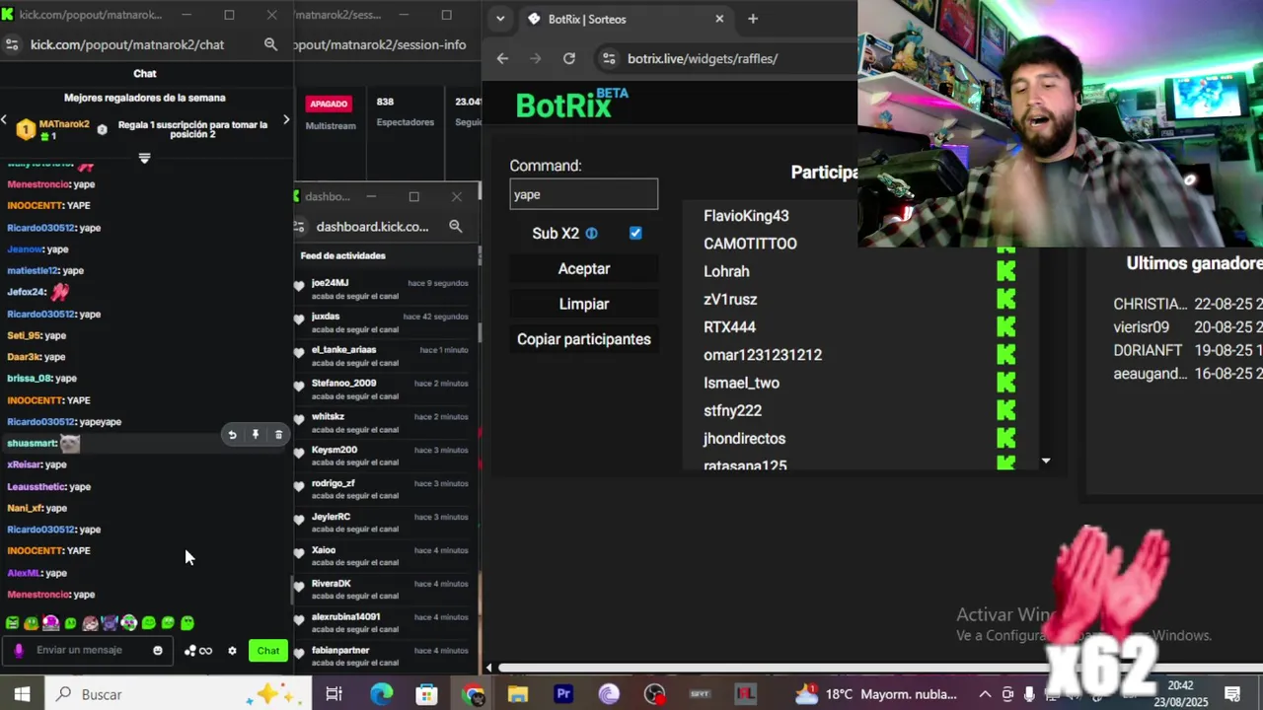Click Limpiar button
Image resolution: width=1263 pixels, height=710 pixels.
click(x=584, y=304)
